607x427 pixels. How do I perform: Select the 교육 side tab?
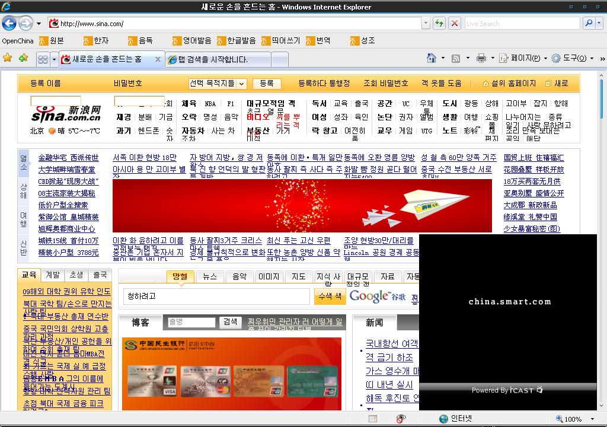[29, 275]
